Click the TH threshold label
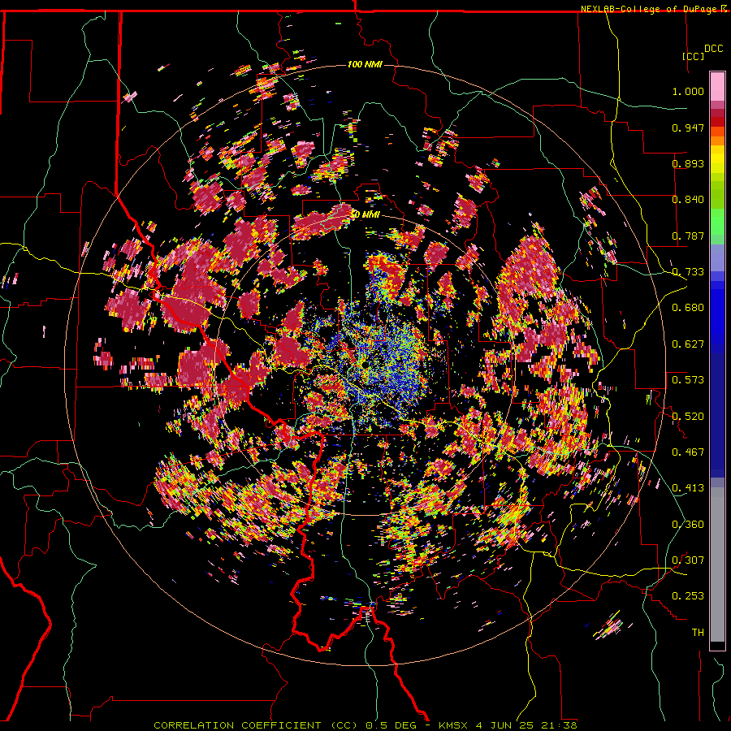The height and width of the screenshot is (731, 731). pyautogui.click(x=698, y=633)
